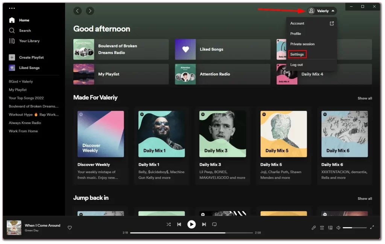Open Liked Songs from the sidebar
Screen dimensions: 385x244
point(24,68)
